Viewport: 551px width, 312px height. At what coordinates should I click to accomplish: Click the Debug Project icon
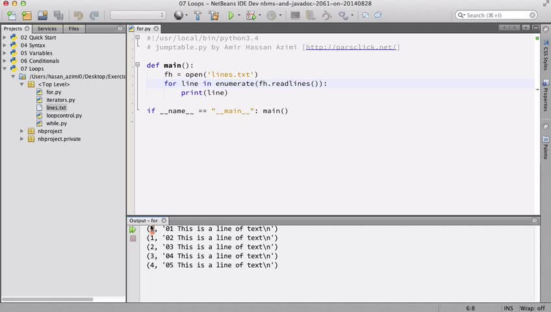pos(251,15)
